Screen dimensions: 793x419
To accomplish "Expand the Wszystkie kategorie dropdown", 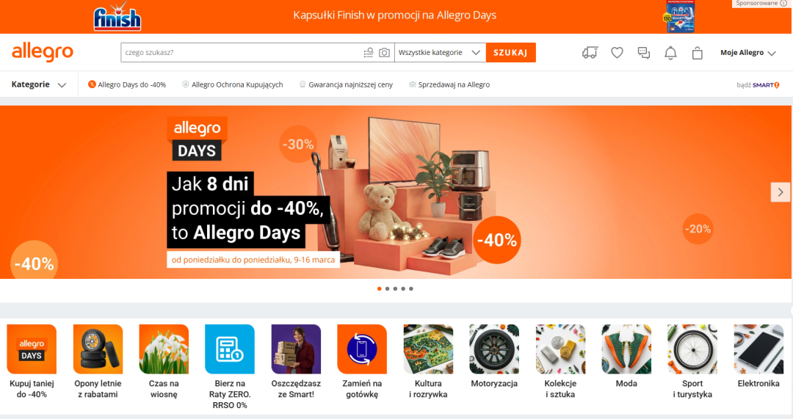I will (440, 53).
